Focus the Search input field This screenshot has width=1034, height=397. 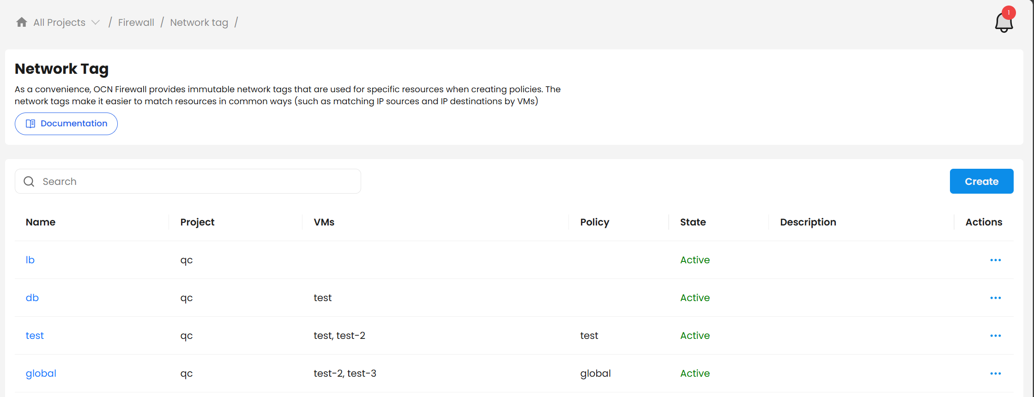point(199,182)
